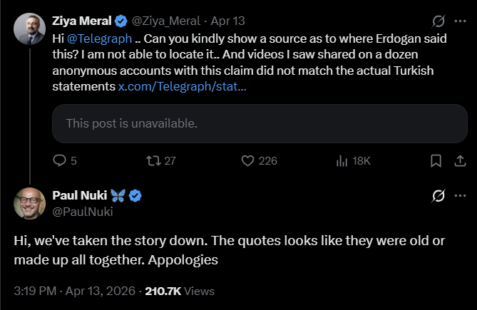The image size is (477, 310).
Task: Click Grok icon beside Paul Nuki's name
Action: tap(439, 195)
